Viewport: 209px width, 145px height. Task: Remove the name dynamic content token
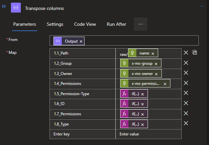click(x=154, y=53)
